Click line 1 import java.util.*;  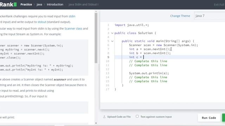131,25
